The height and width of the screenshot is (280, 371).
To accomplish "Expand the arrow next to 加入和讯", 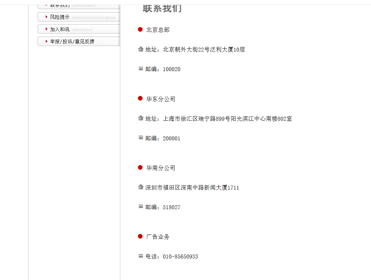I will [46, 29].
